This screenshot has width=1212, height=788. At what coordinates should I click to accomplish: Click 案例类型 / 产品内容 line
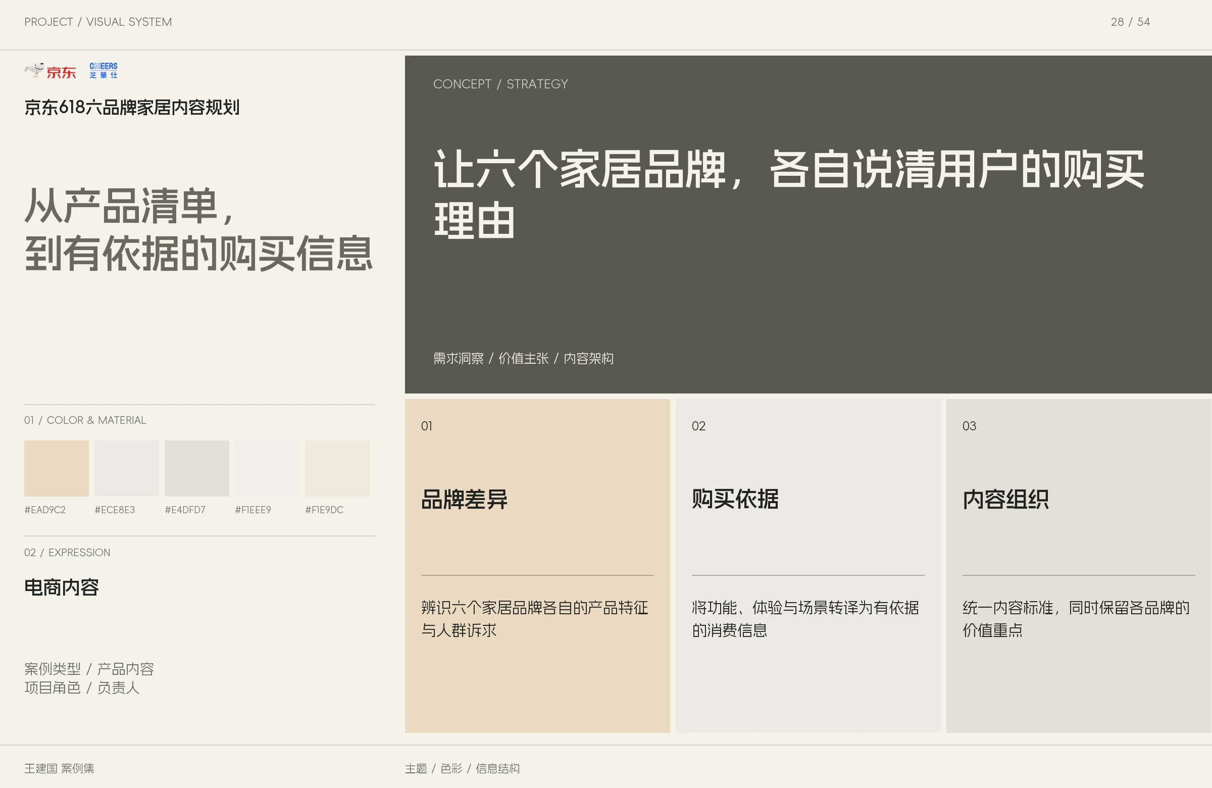(x=89, y=669)
